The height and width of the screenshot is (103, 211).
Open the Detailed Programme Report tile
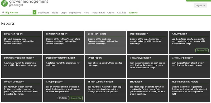click(64, 66)
